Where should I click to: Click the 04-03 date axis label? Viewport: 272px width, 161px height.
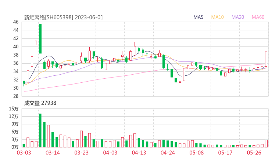coord(110,153)
